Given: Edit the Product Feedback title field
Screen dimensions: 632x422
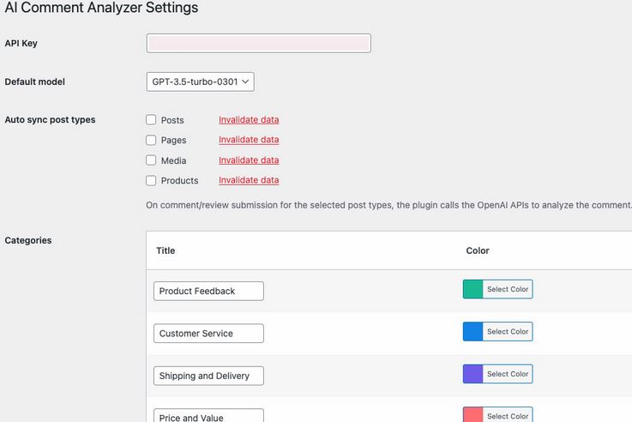Looking at the screenshot, I should point(208,291).
